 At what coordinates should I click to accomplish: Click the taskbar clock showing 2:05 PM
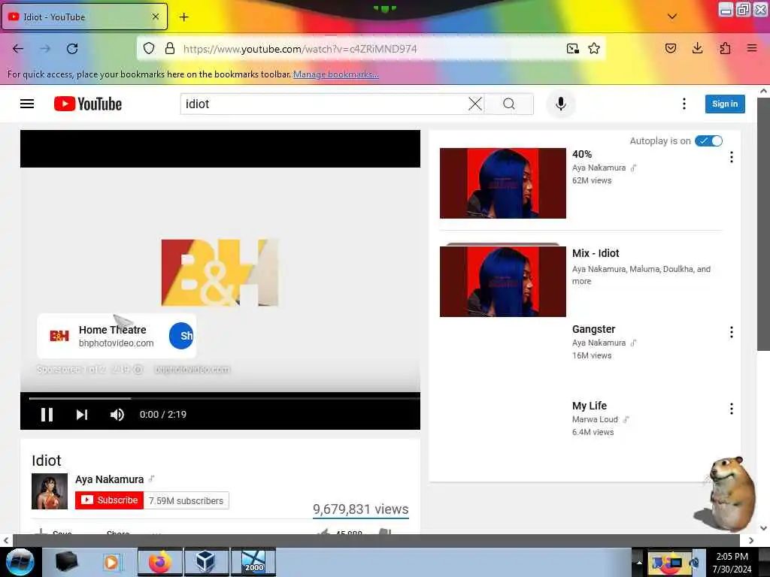(732, 563)
